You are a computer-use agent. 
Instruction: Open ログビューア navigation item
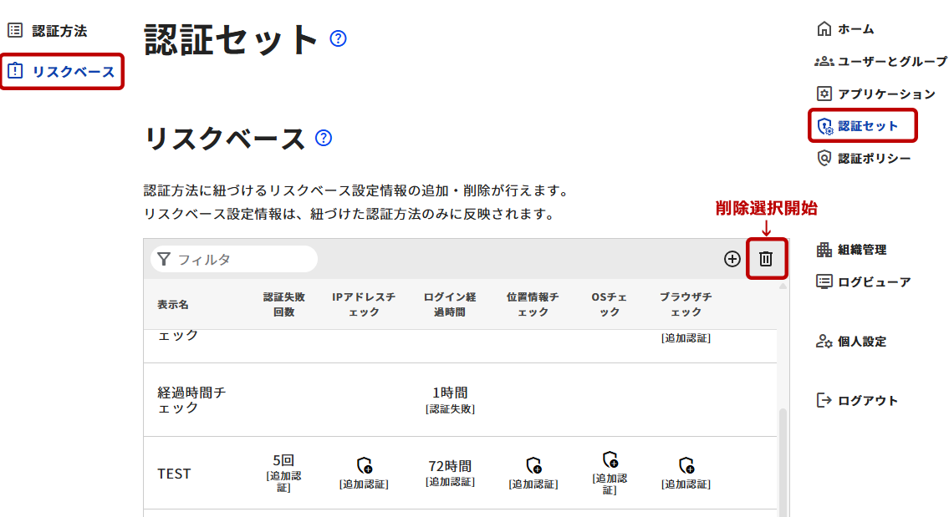(x=874, y=281)
